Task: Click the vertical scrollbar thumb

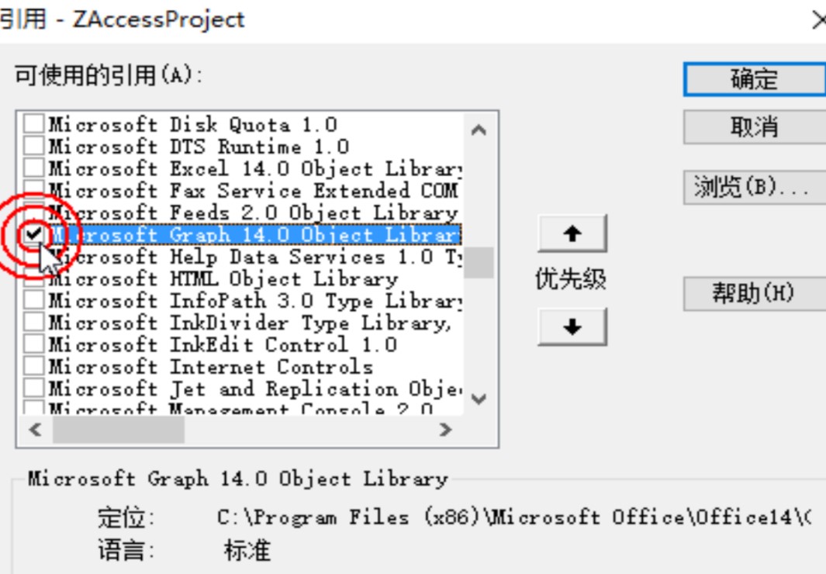Action: 479,262
